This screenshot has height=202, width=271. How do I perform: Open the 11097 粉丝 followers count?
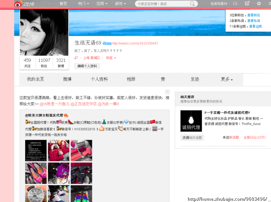(x=44, y=63)
